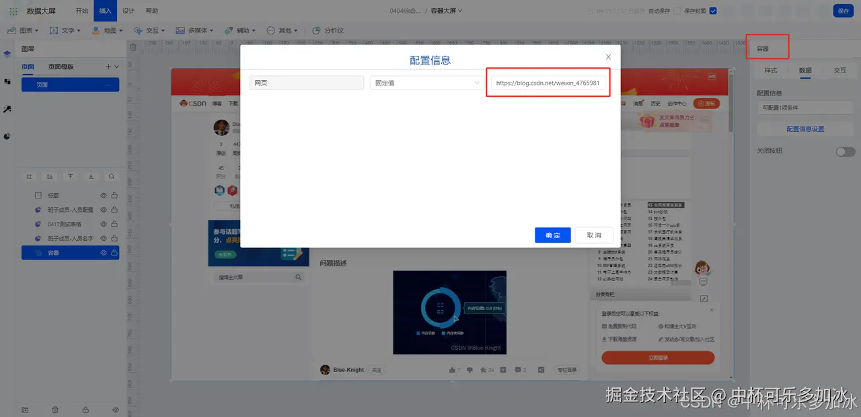Enable the 关闭按钮 switch in data panel

845,151
